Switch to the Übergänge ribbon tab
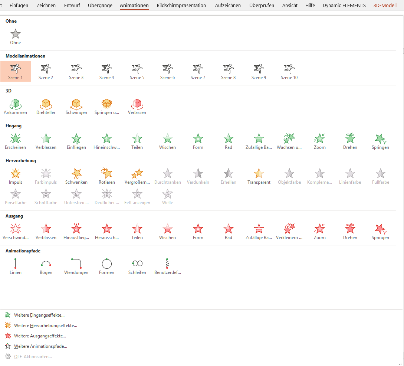 [x=100, y=6]
